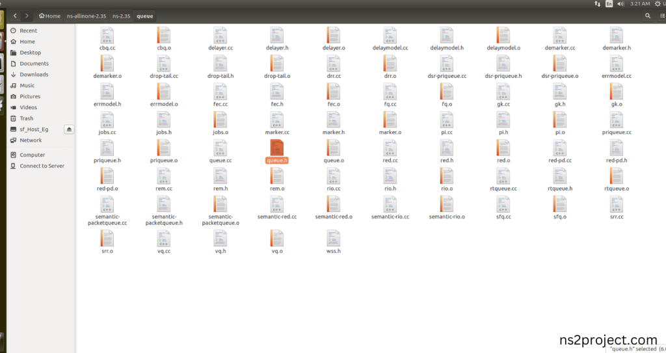Open the En keyboard layout indicator
The height and width of the screenshot is (353, 666).
(x=609, y=4)
